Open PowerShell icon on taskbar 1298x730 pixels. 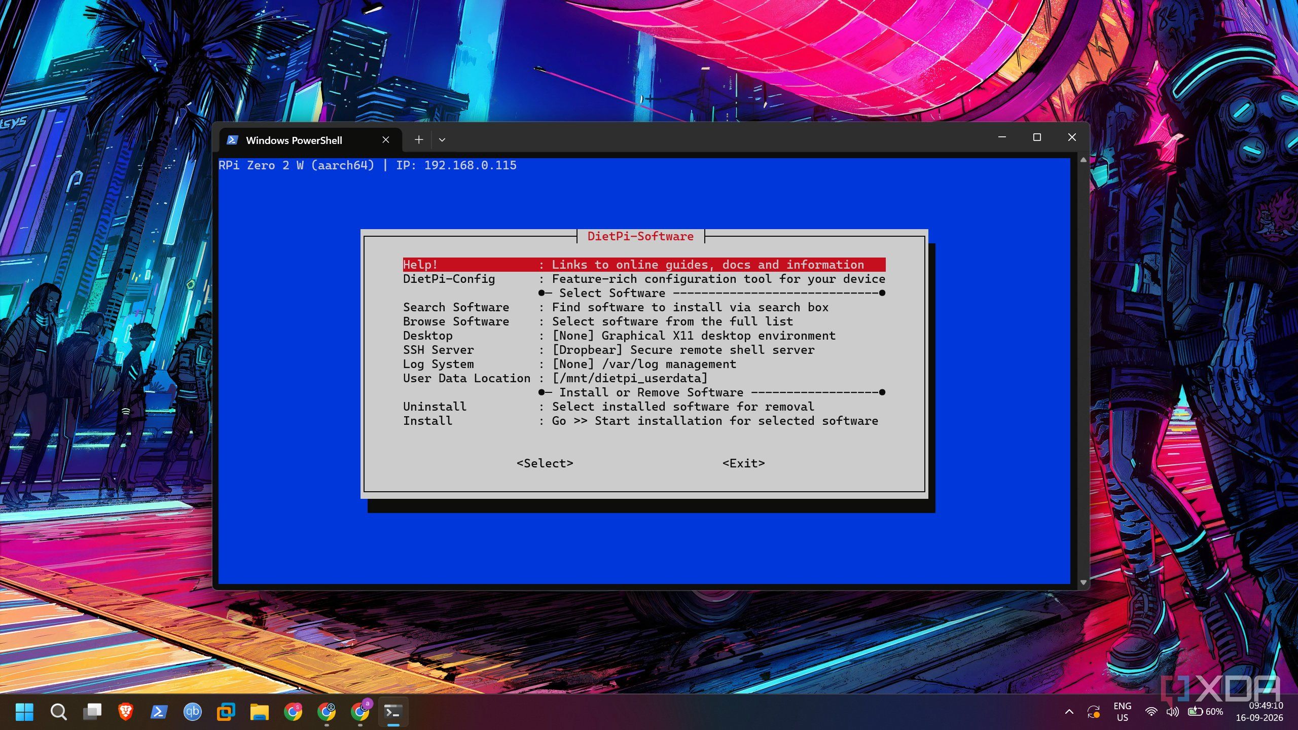click(x=159, y=712)
